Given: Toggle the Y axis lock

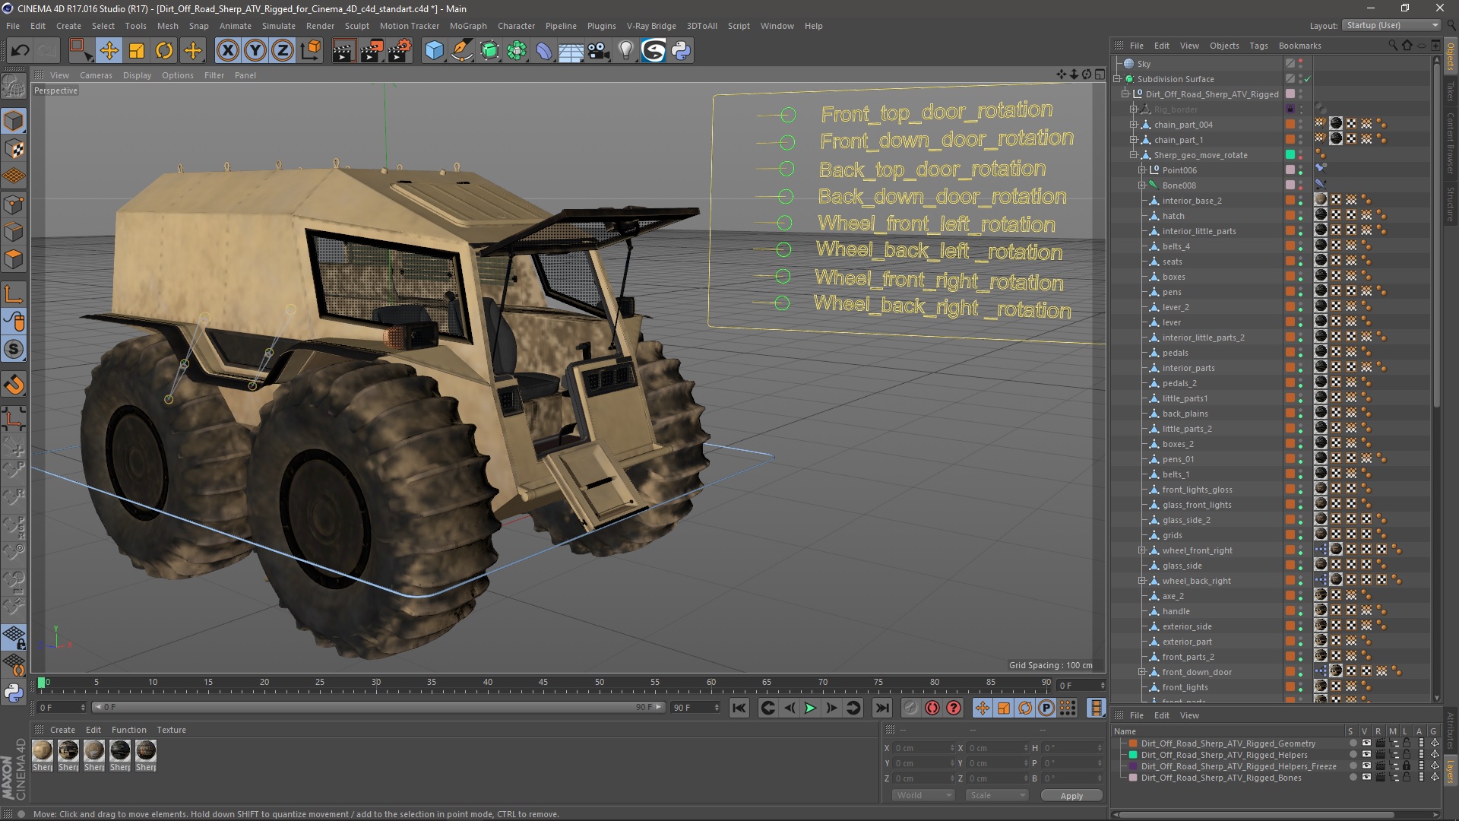Looking at the screenshot, I should (x=255, y=51).
